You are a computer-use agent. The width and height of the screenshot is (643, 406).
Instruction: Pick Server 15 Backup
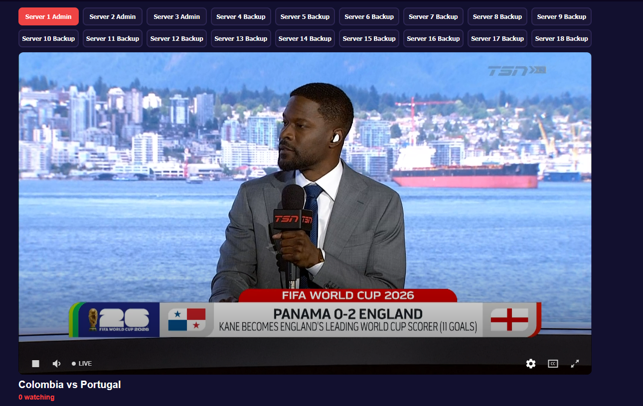click(x=369, y=38)
